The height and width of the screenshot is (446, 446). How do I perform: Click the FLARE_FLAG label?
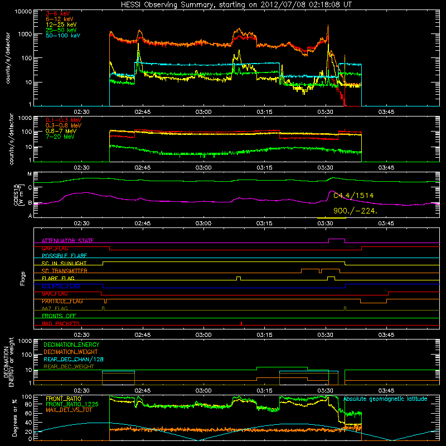tap(58, 278)
